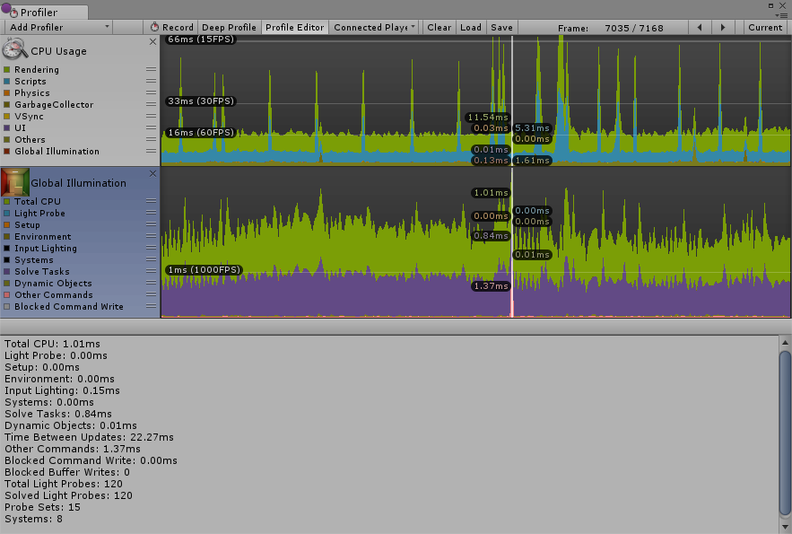The height and width of the screenshot is (534, 792).
Task: Enable Deep Profile mode
Action: click(227, 28)
